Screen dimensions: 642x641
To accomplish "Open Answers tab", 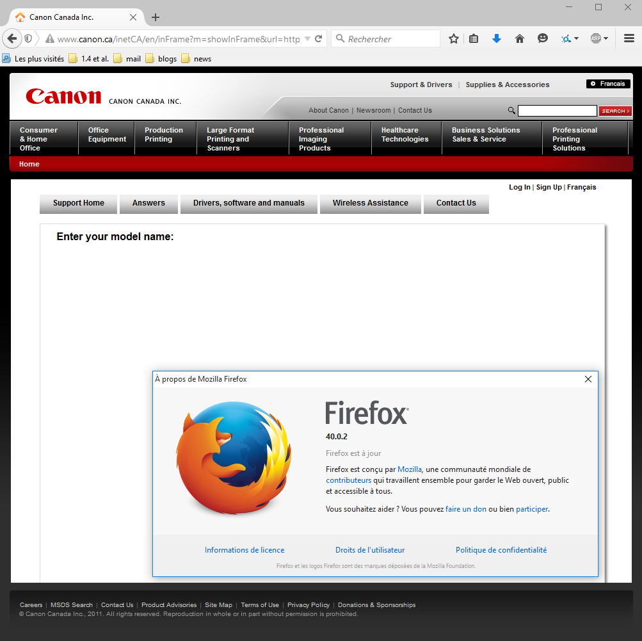I will 148,204.
